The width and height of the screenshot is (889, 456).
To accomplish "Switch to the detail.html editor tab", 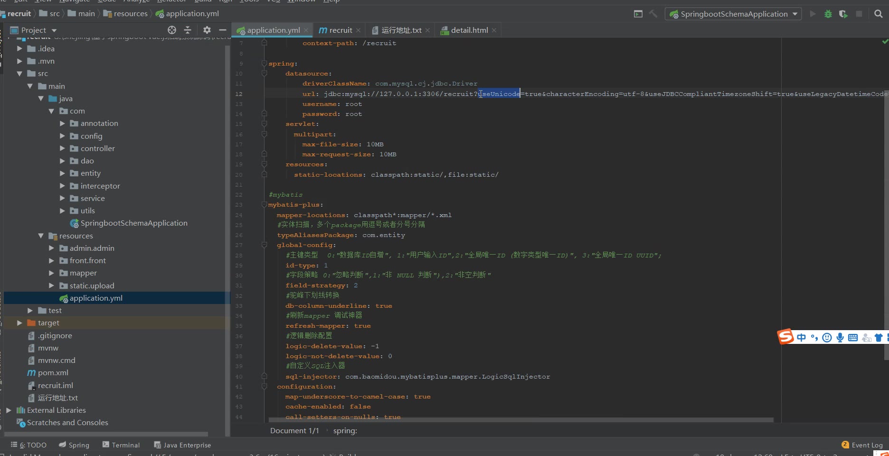I will coord(469,30).
